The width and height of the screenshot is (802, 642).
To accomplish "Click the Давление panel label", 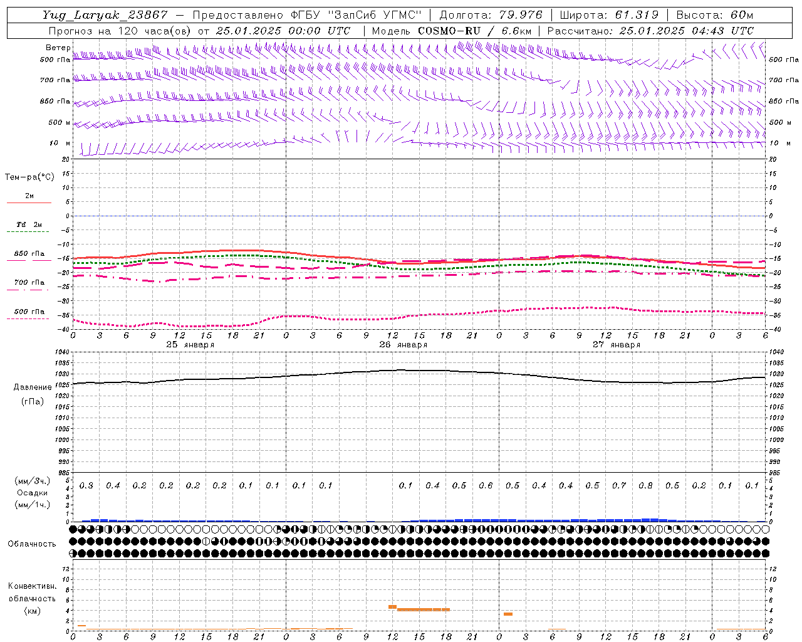I will pos(33,387).
